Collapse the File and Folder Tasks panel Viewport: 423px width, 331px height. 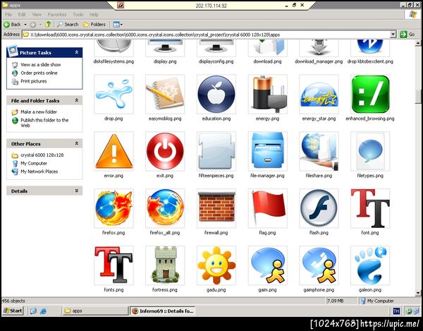point(77,100)
